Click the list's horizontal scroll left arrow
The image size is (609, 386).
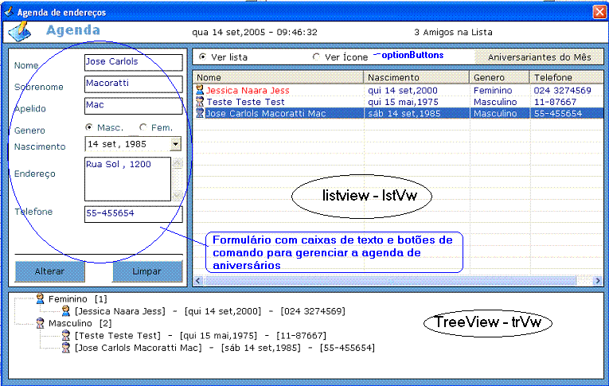click(x=198, y=280)
